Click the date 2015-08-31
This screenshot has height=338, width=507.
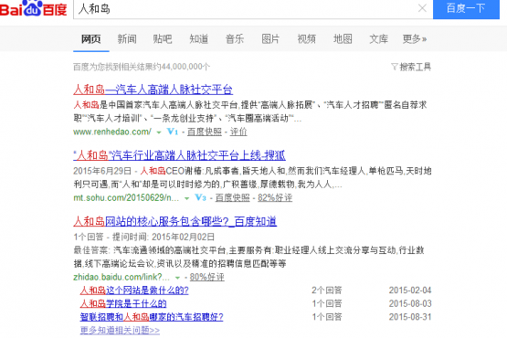click(410, 317)
